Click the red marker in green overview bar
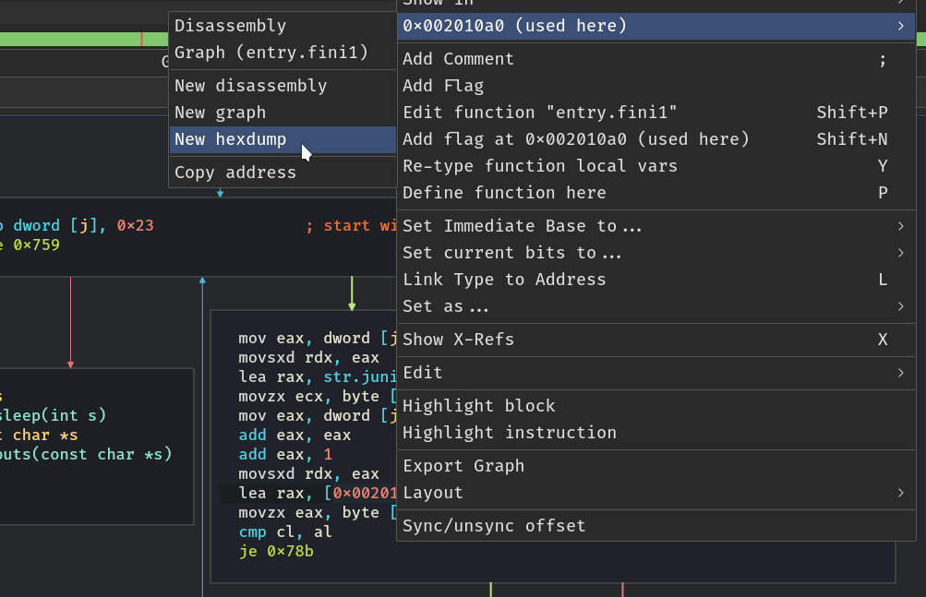 141,39
